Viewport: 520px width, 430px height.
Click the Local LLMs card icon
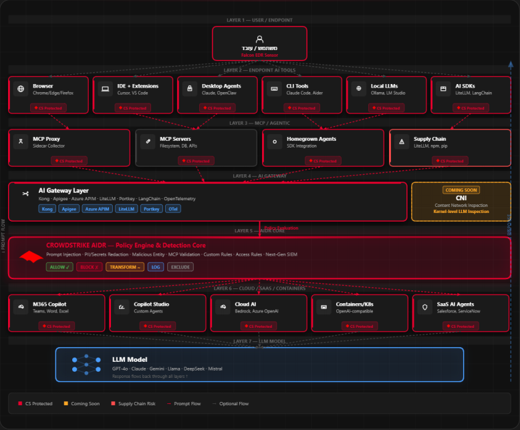click(x=359, y=89)
